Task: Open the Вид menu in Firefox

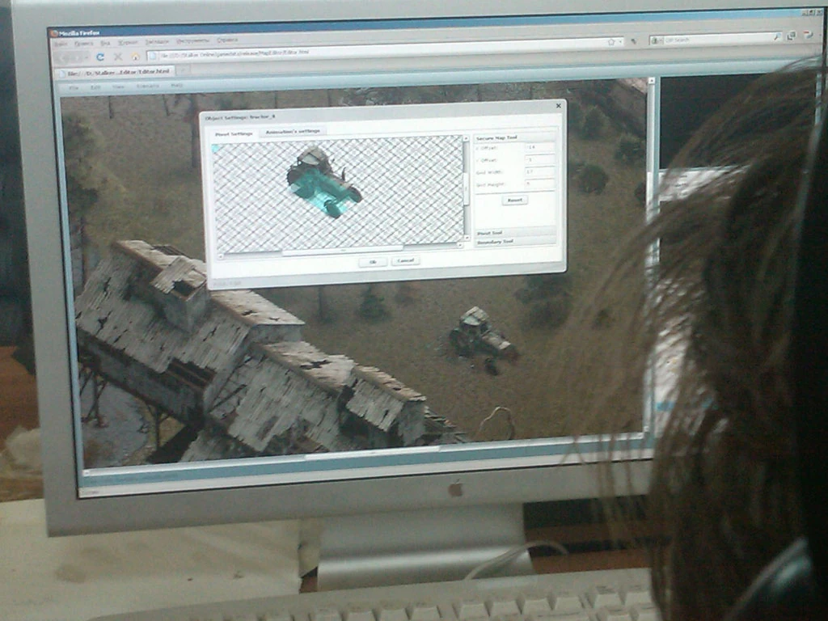Action: point(106,43)
